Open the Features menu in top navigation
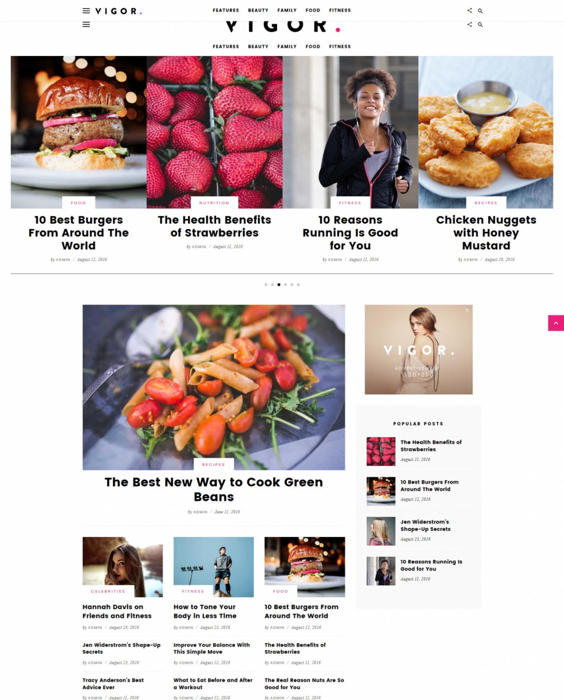564x700 pixels. [226, 10]
